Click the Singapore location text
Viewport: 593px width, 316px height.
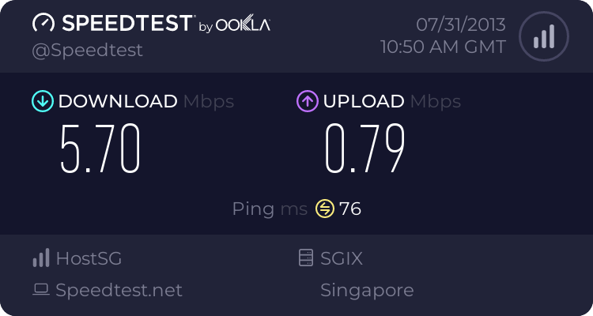[x=367, y=290]
